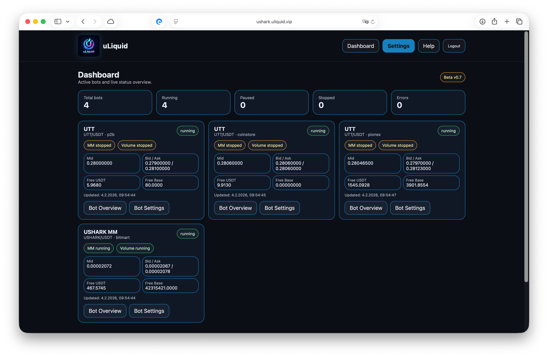Screen dimensions: 548x358
Task: Click Logout in the top navigation
Action: 454,46
